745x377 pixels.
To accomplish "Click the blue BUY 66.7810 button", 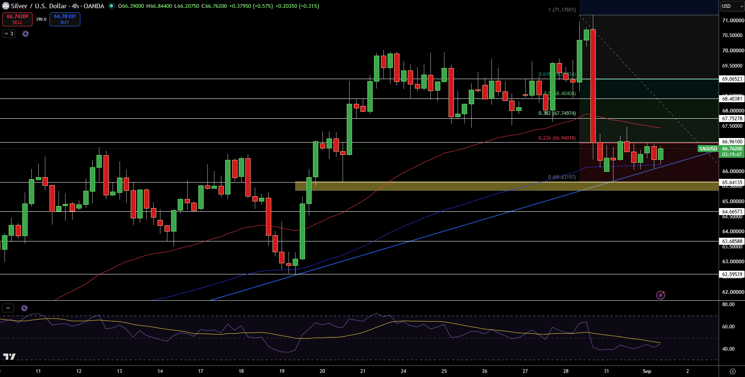I will tap(65, 19).
